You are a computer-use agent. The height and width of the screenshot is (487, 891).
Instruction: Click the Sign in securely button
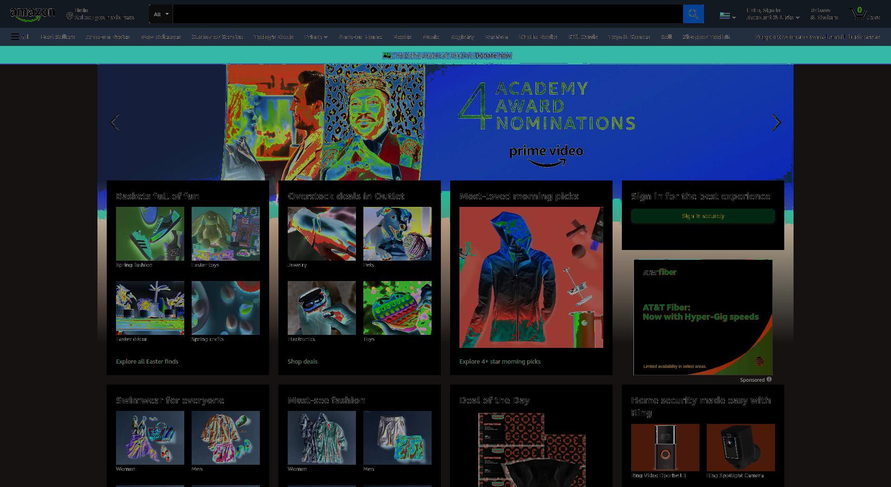[x=703, y=216]
